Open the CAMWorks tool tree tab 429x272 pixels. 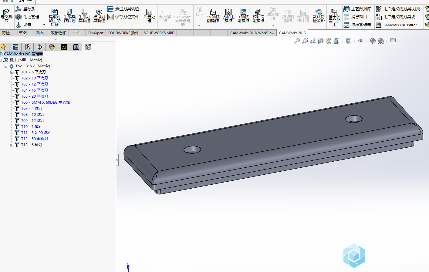tap(88, 47)
